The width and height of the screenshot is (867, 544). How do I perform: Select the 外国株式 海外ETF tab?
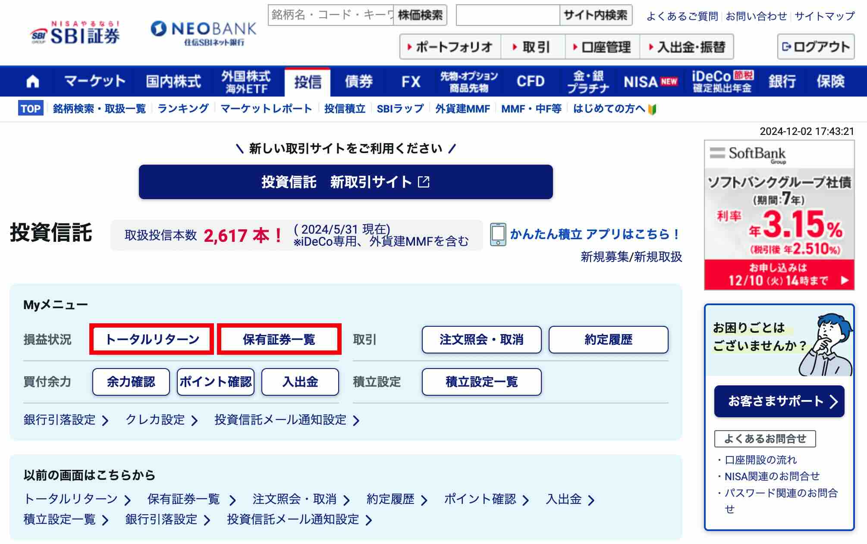[246, 81]
